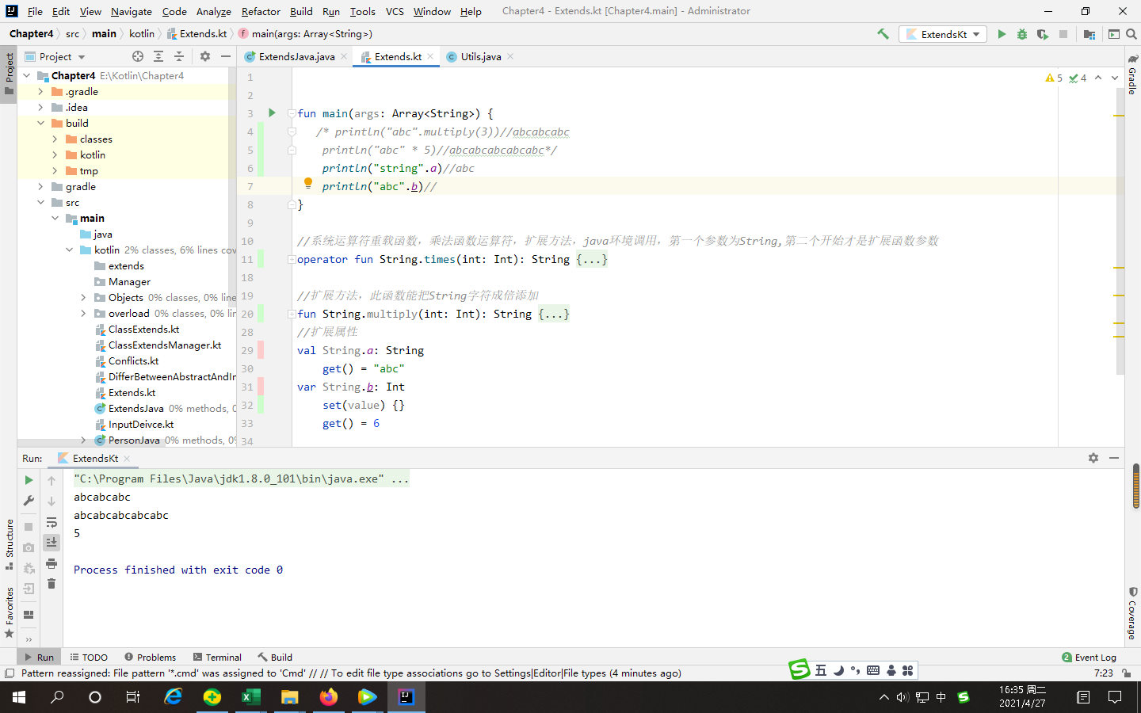
Task: Click the locate file target icon in Project panel
Action: (x=138, y=56)
